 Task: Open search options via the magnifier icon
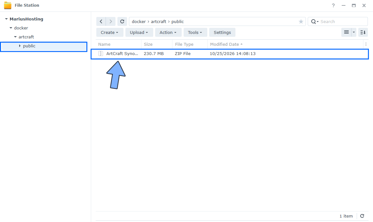point(314,22)
